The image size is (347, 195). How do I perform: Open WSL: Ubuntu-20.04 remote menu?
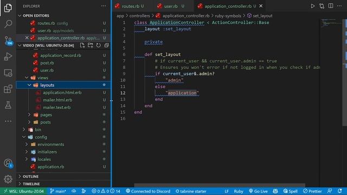[x=24, y=191]
